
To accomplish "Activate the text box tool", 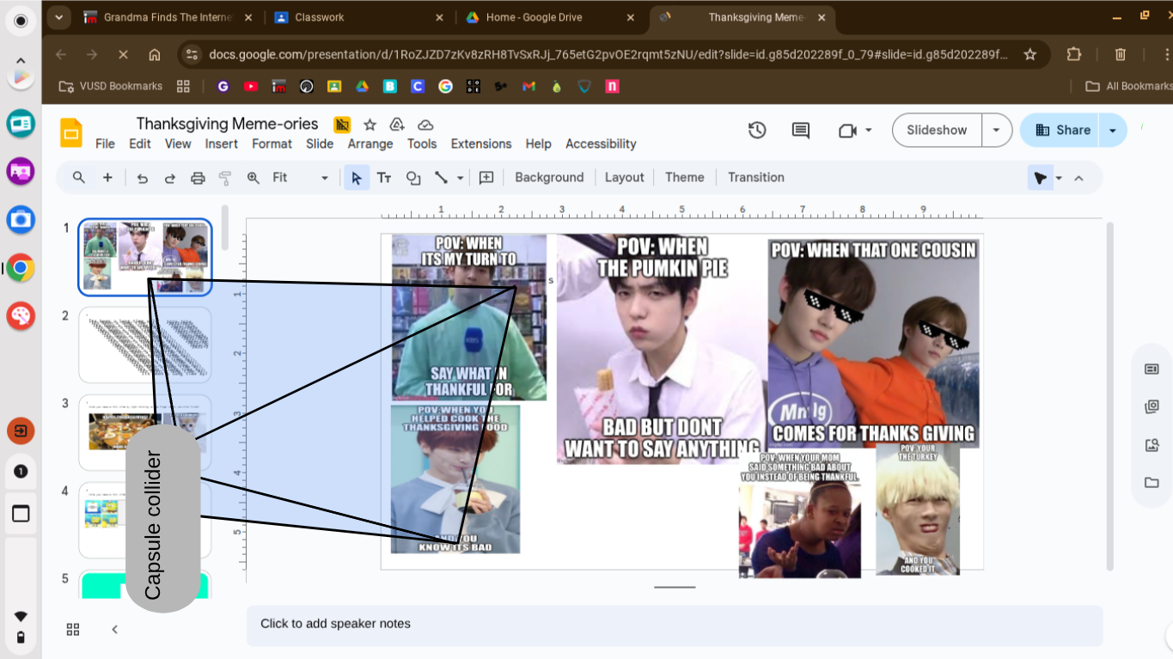I will 384,177.
